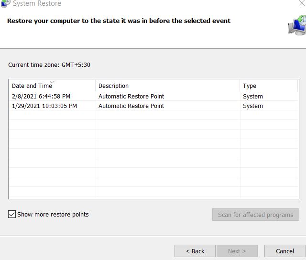The image size is (306, 260).
Task: Click the System Restore title bar icon
Action: [5, 3]
